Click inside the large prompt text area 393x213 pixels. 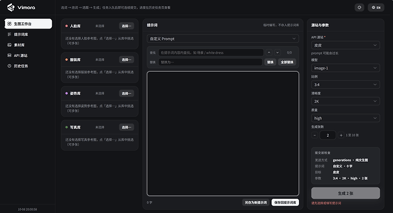pyautogui.click(x=223, y=134)
